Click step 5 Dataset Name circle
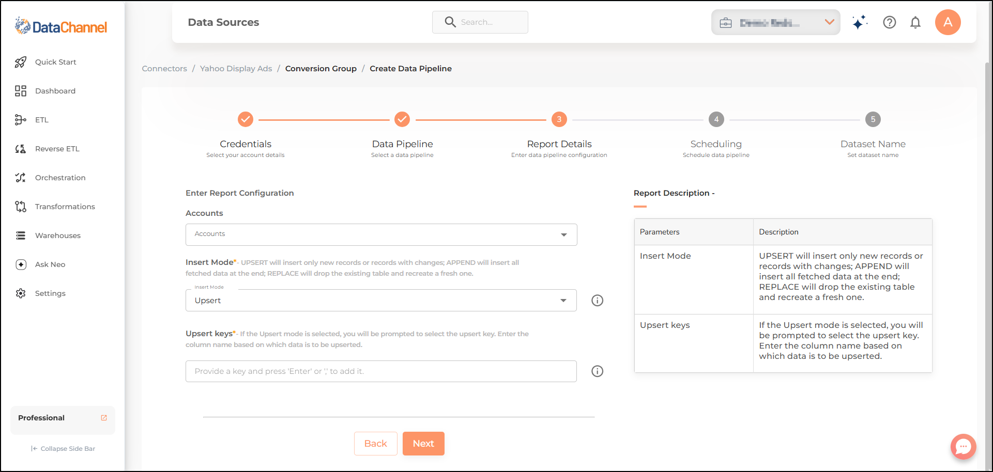 [873, 119]
